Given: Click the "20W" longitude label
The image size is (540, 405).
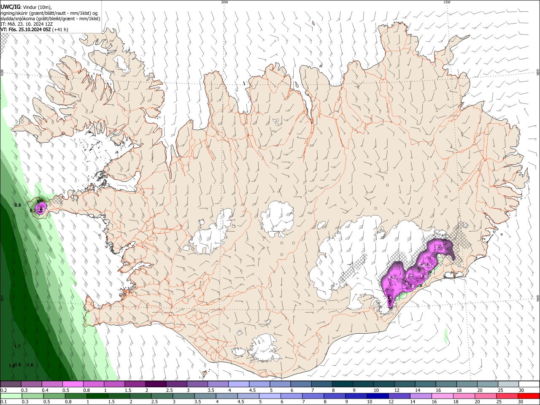Looking at the screenshot, I should [x=224, y=2].
